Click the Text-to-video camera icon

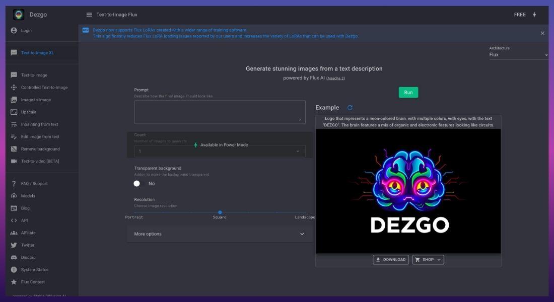14,161
